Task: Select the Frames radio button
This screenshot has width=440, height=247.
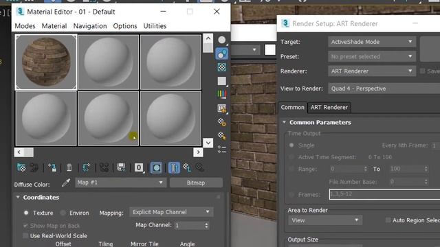Action: click(x=291, y=194)
